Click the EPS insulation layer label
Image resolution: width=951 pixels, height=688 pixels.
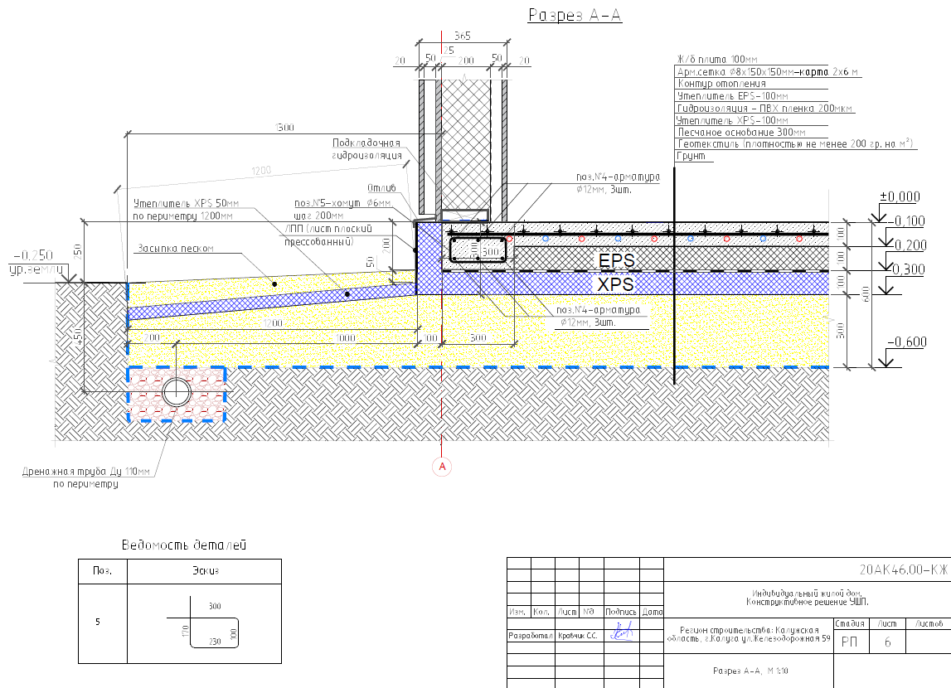click(x=616, y=260)
